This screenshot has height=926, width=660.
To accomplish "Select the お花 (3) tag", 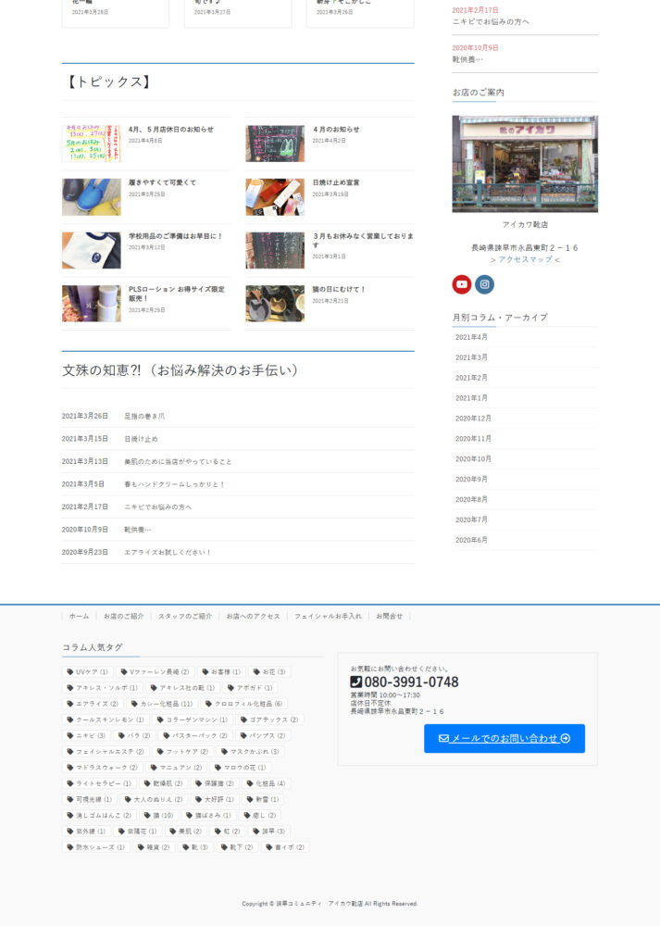I will coord(269,672).
